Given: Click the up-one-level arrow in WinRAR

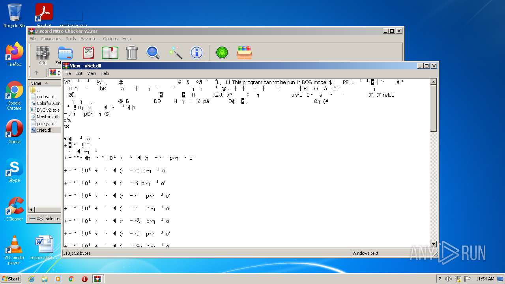Looking at the screenshot, I should tap(36, 73).
